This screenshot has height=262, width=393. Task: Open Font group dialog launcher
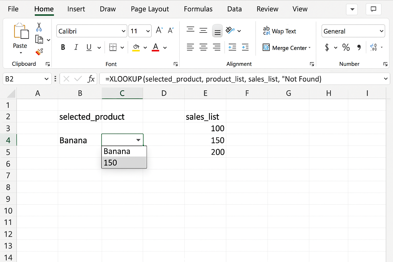point(176,64)
